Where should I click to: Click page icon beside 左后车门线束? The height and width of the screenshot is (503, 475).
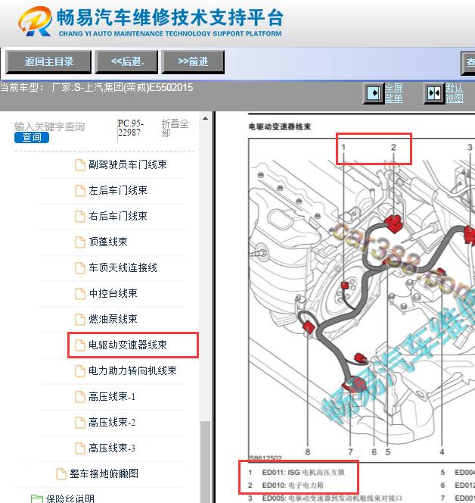click(x=79, y=191)
